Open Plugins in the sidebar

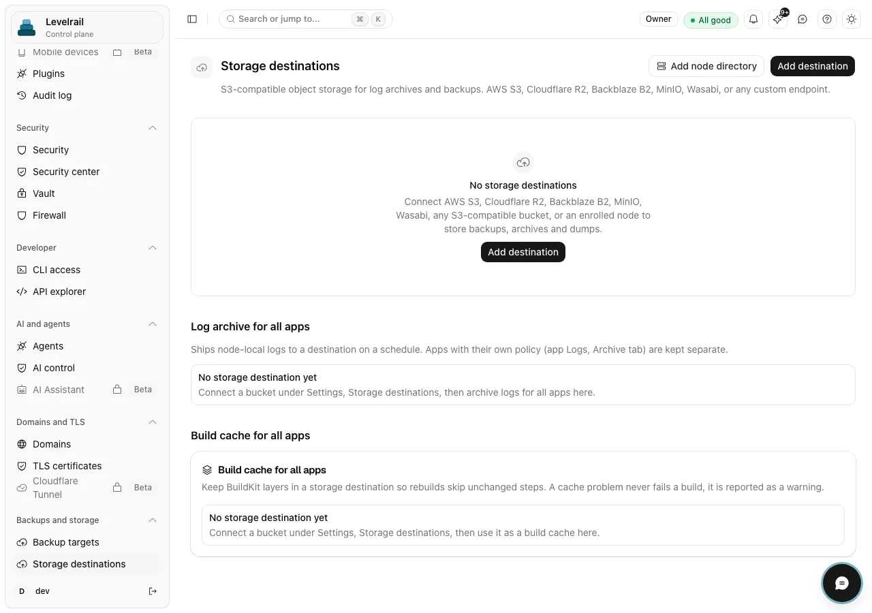pyautogui.click(x=87, y=74)
